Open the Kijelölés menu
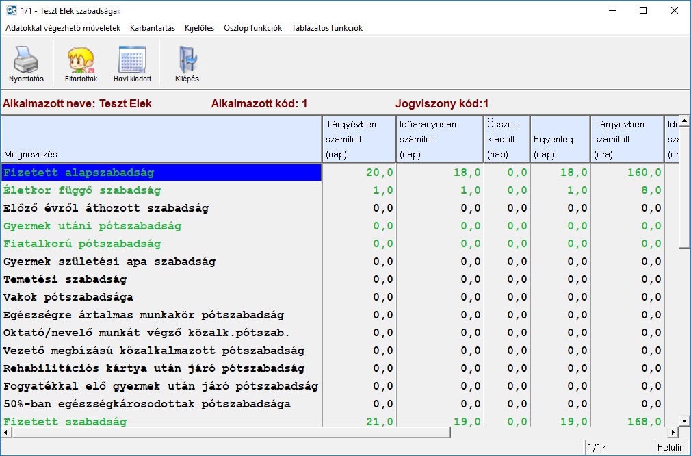This screenshot has height=456, width=691. coord(199,28)
